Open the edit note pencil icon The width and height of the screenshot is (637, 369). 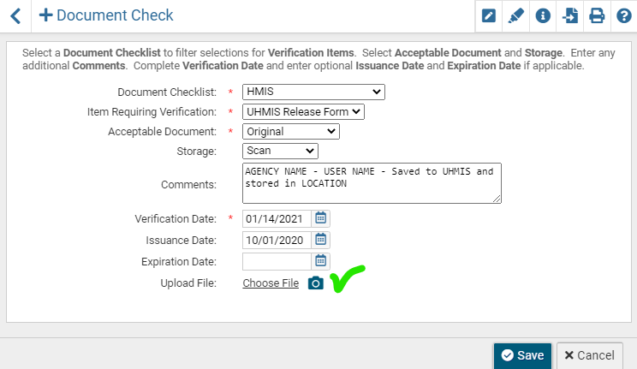point(489,16)
